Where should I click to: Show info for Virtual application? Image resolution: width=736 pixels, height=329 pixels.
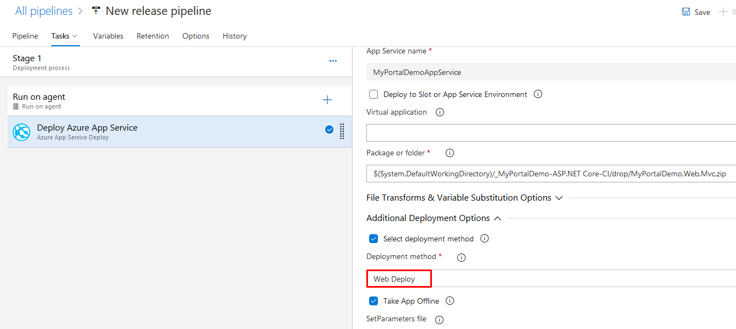pyautogui.click(x=440, y=112)
